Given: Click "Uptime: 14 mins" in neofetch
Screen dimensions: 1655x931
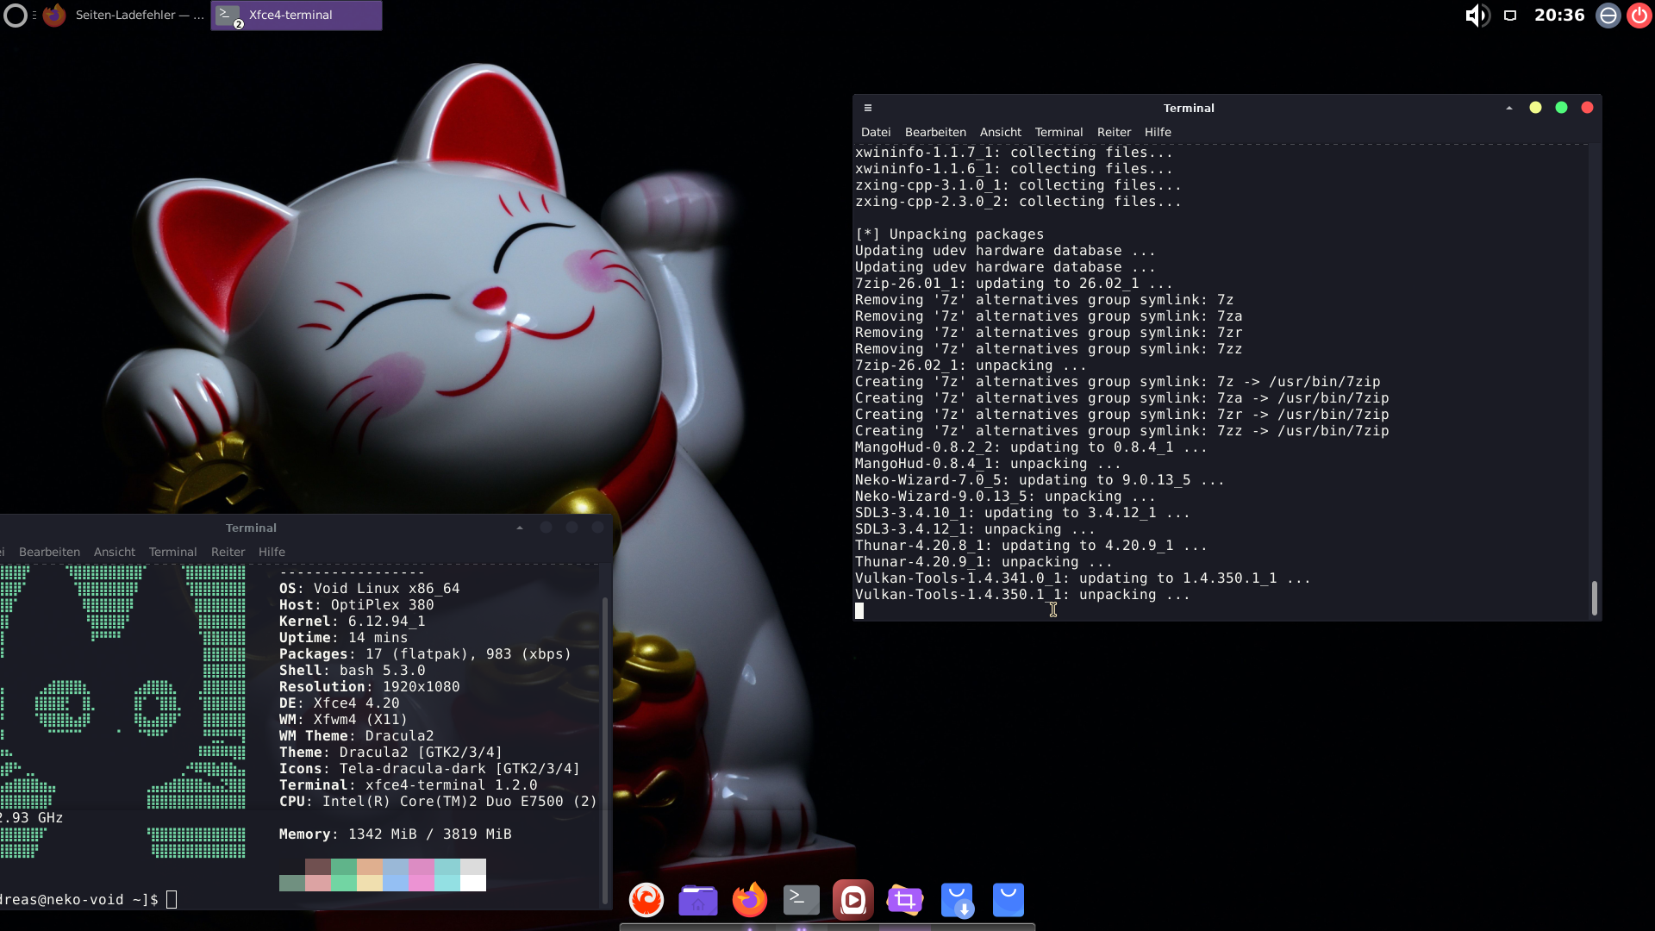Looking at the screenshot, I should coord(343,638).
